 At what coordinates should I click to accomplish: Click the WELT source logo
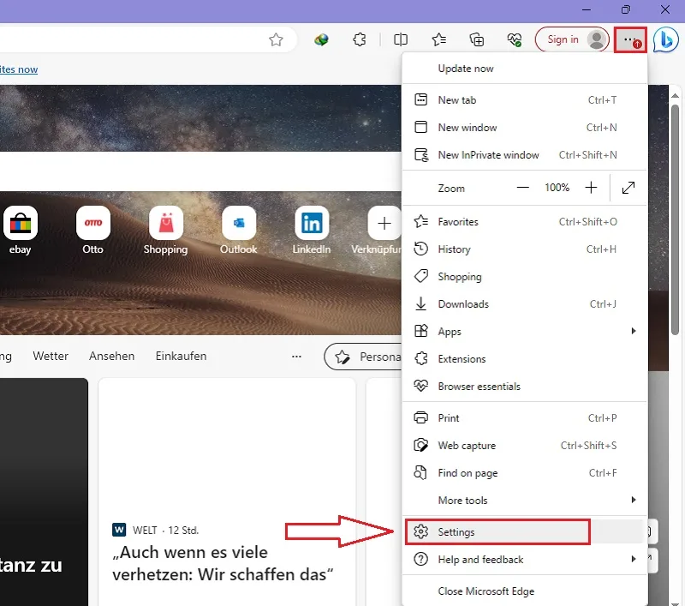click(119, 531)
